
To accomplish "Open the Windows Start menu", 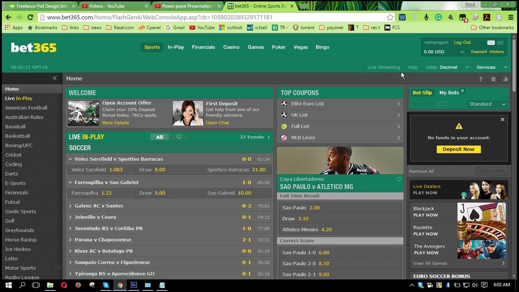I will [x=9, y=285].
